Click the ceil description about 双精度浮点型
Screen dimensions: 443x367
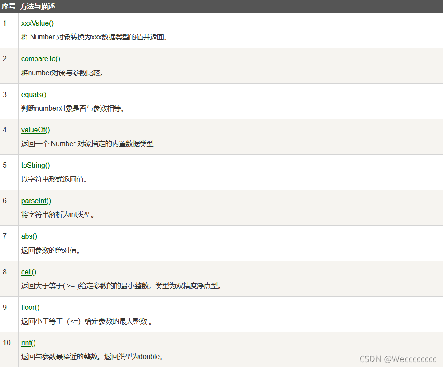(121, 286)
